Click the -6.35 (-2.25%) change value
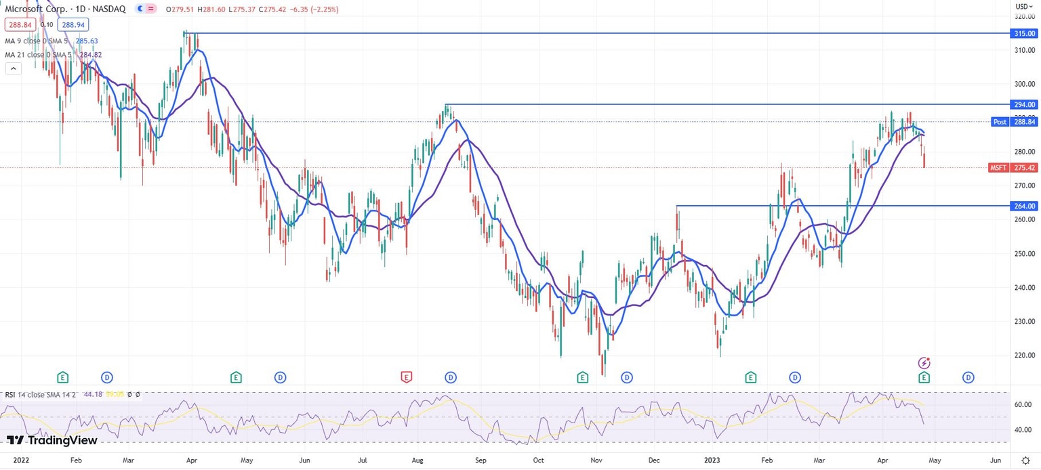This screenshot has width=1041, height=470. coord(315,9)
